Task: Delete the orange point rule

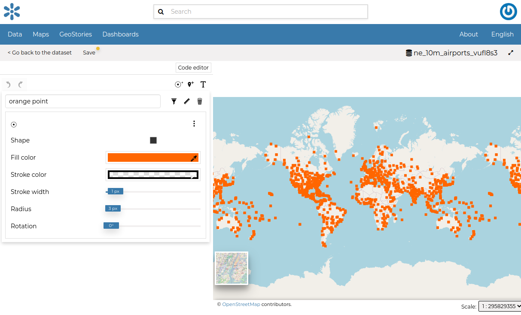Action: [200, 101]
